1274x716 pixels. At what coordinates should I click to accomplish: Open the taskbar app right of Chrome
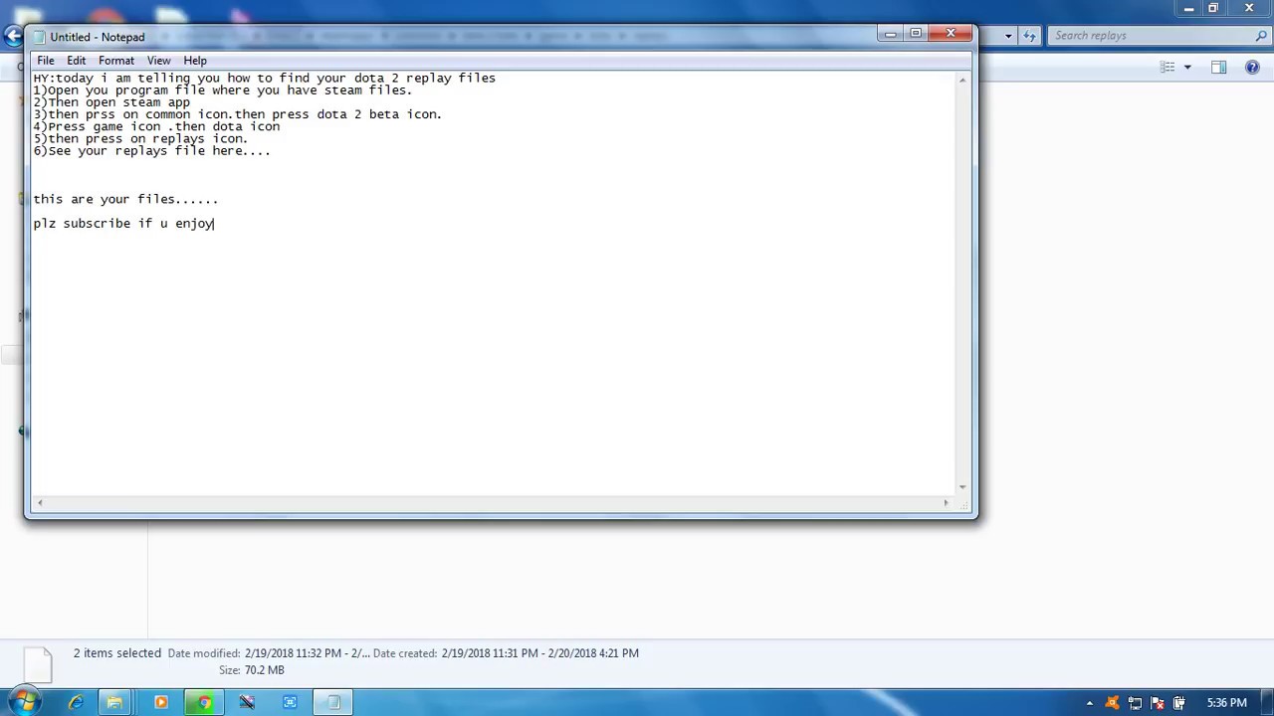[x=247, y=702]
